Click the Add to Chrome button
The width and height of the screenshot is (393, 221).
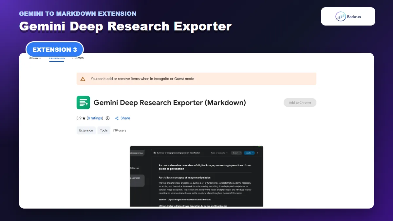pyautogui.click(x=300, y=102)
